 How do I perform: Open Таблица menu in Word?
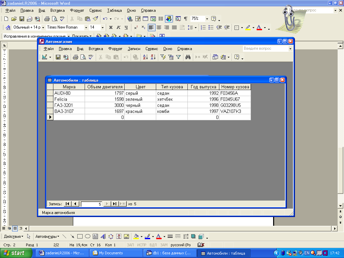pyautogui.click(x=114, y=10)
